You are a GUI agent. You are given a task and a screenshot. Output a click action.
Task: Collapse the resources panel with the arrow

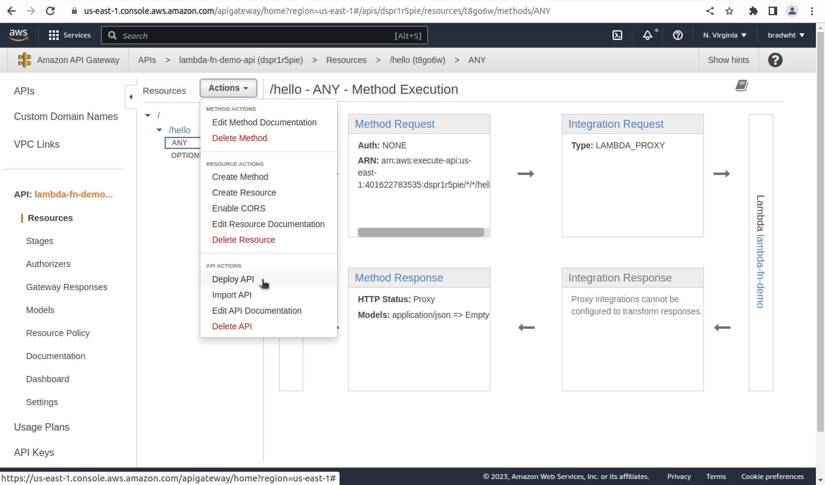tap(131, 97)
